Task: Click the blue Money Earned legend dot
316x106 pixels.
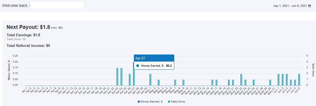Action: pyautogui.click(x=139, y=102)
